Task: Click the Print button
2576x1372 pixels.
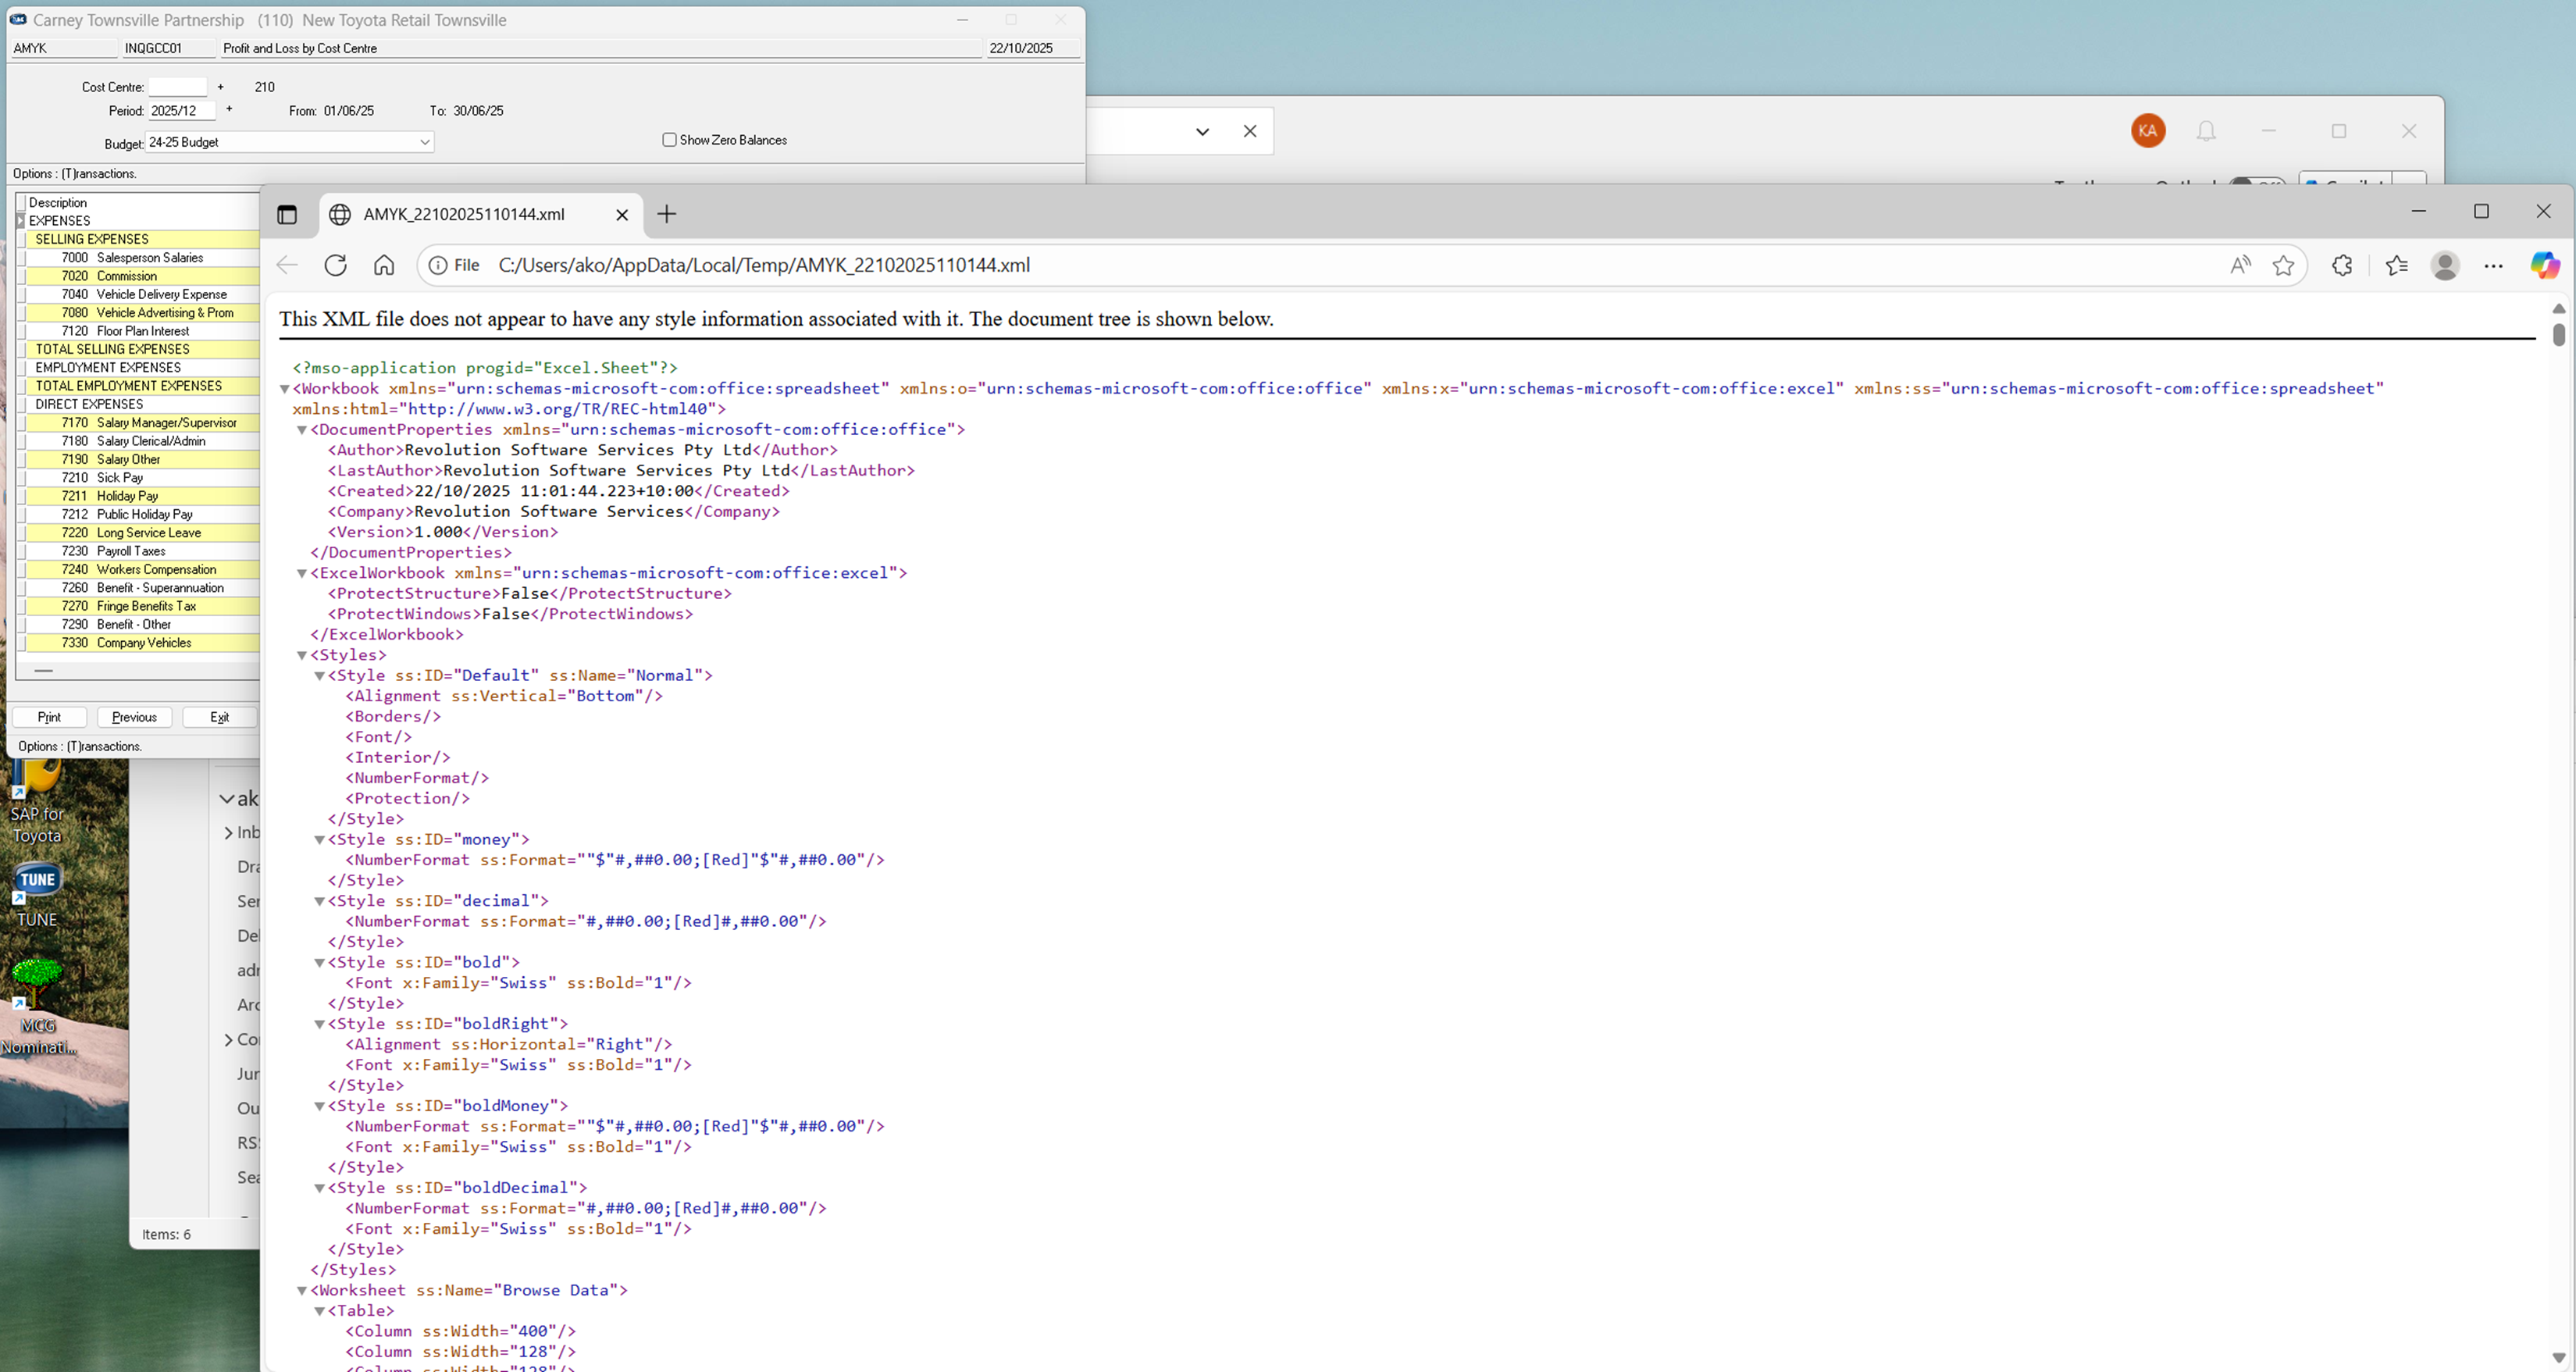Action: [x=49, y=717]
